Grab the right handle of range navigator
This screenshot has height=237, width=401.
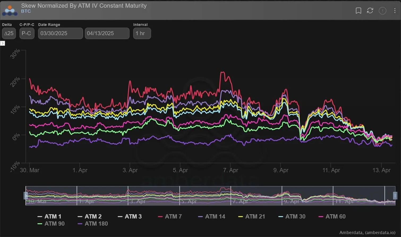click(395, 195)
